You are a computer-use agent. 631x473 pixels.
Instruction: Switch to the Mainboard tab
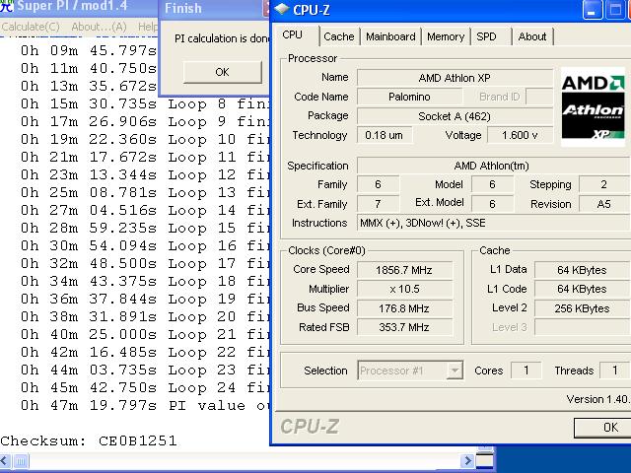coord(390,36)
